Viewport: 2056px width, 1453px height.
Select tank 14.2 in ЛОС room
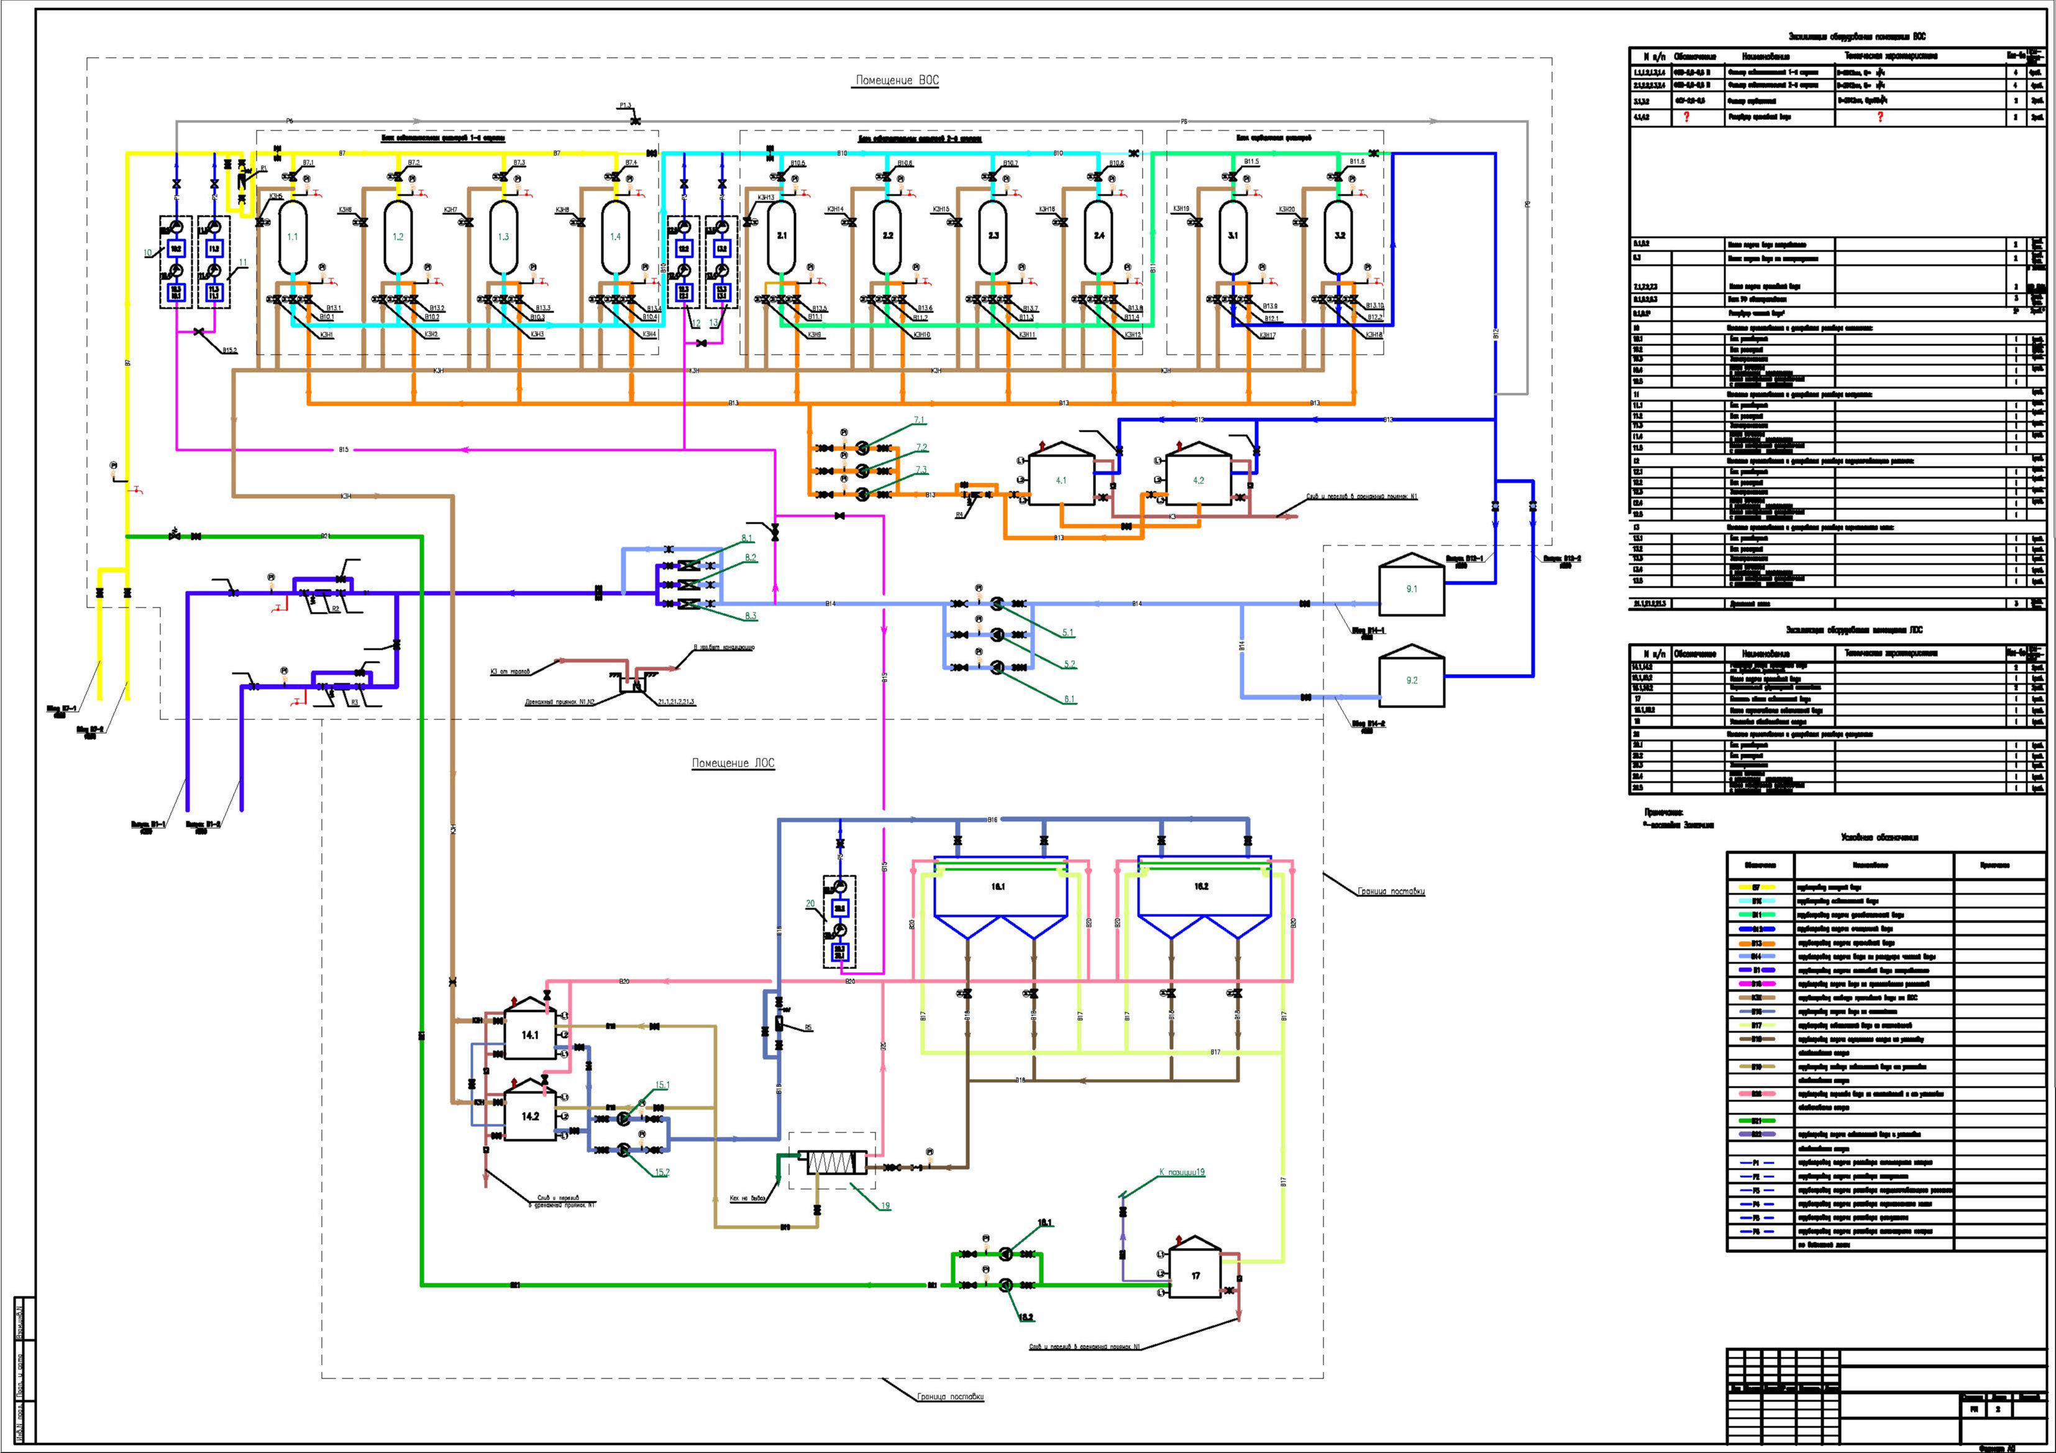[530, 1110]
